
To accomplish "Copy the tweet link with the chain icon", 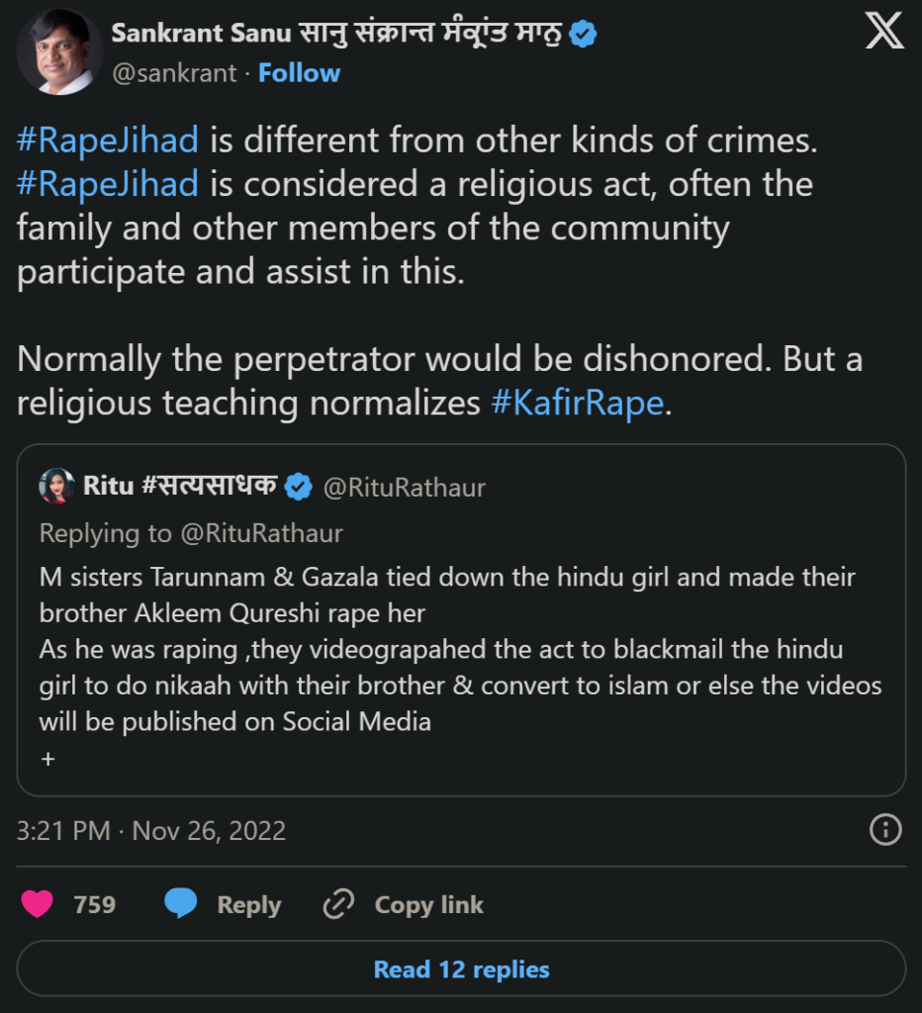I will (340, 904).
